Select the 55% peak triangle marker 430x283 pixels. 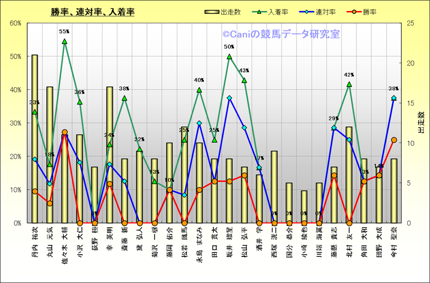coord(65,41)
